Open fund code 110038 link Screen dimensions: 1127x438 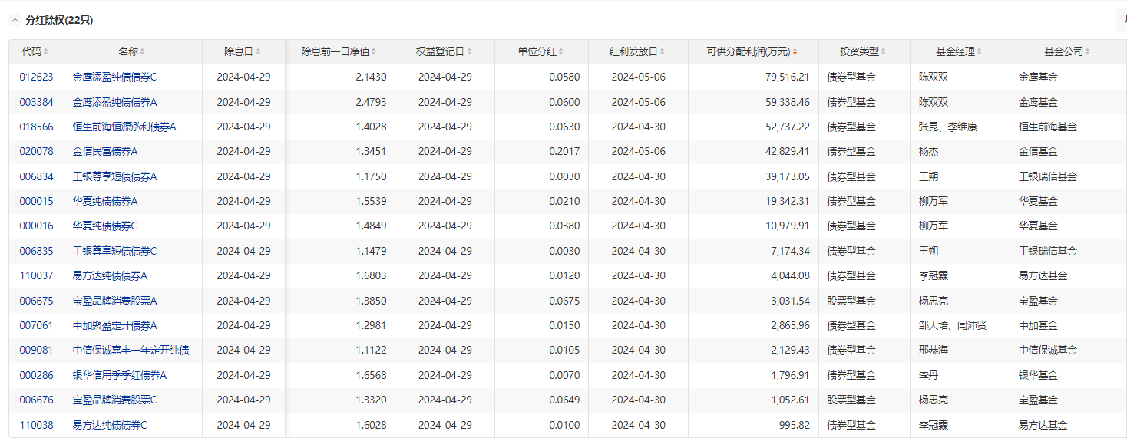[x=37, y=425]
